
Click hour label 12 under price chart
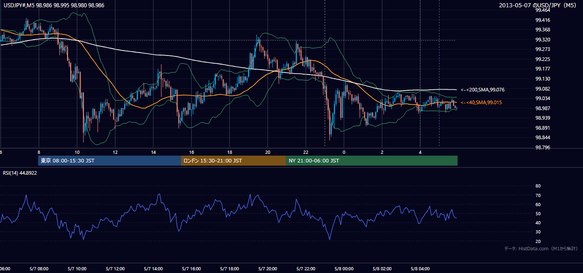pyautogui.click(x=115, y=152)
